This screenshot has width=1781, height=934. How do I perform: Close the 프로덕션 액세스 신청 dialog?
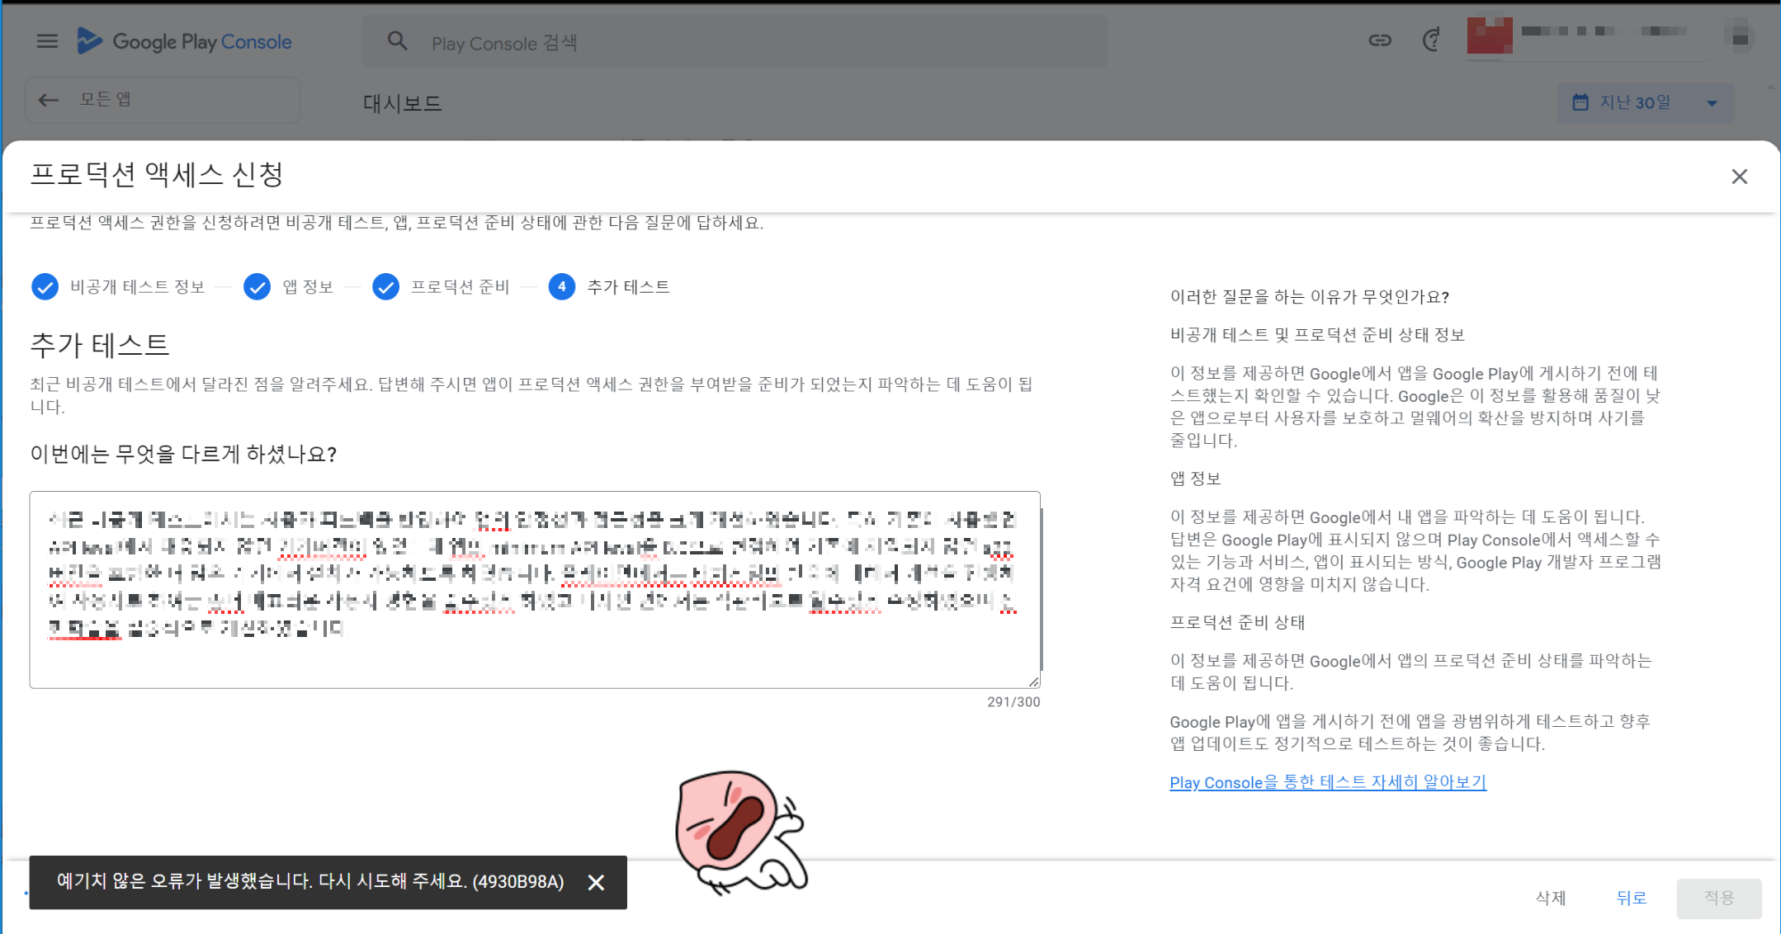point(1739,177)
